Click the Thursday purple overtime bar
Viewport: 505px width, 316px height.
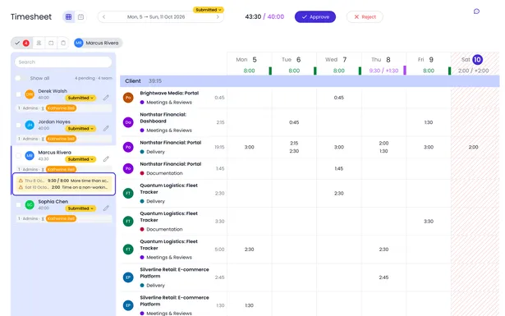[x=405, y=70]
